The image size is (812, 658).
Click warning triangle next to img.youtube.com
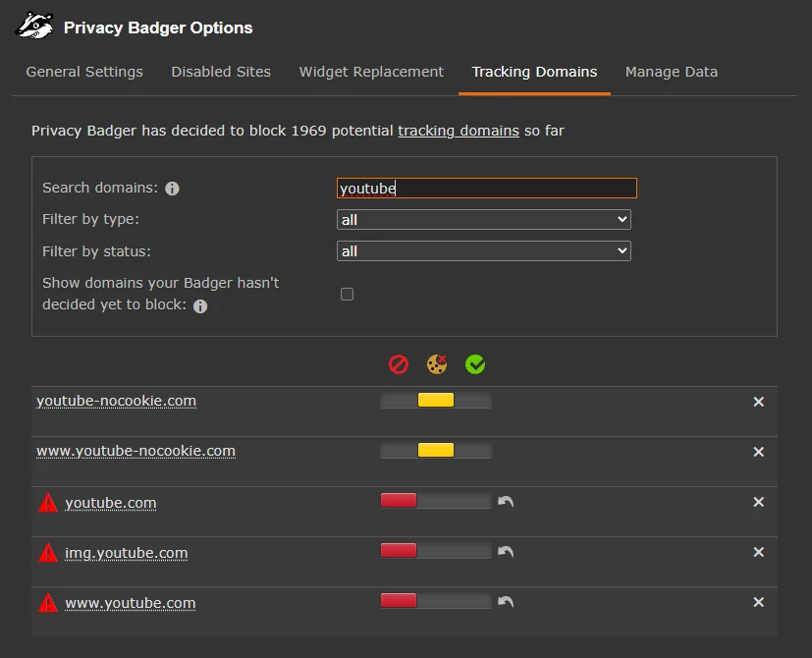[48, 553]
